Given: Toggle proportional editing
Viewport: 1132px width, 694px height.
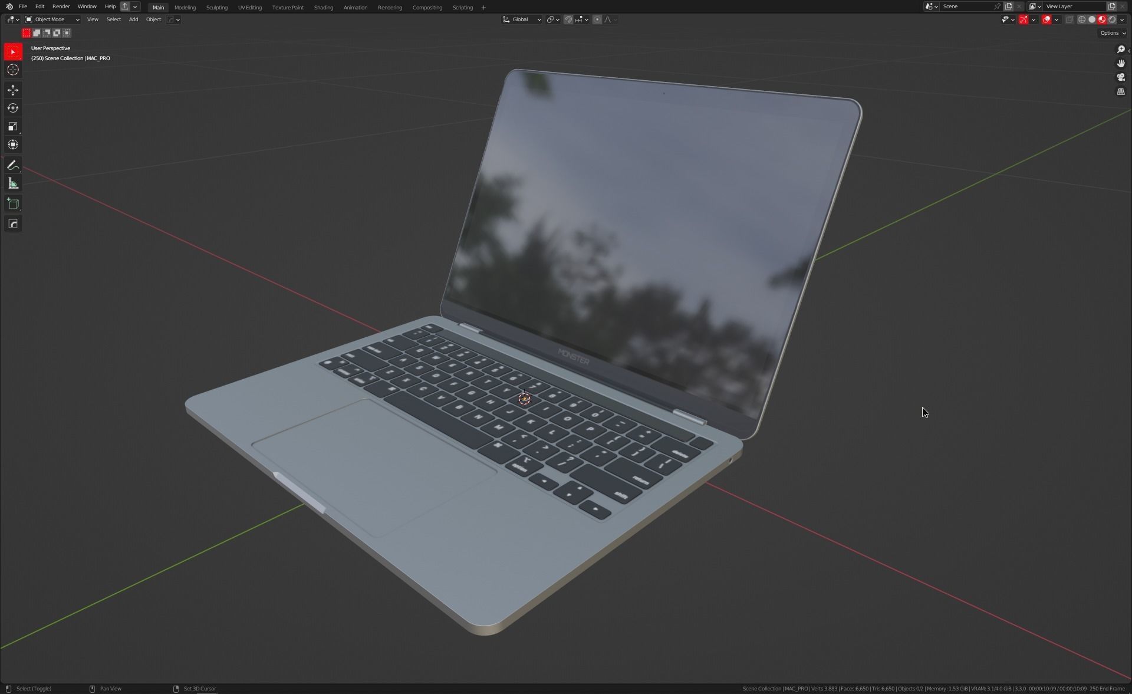Looking at the screenshot, I should point(597,19).
